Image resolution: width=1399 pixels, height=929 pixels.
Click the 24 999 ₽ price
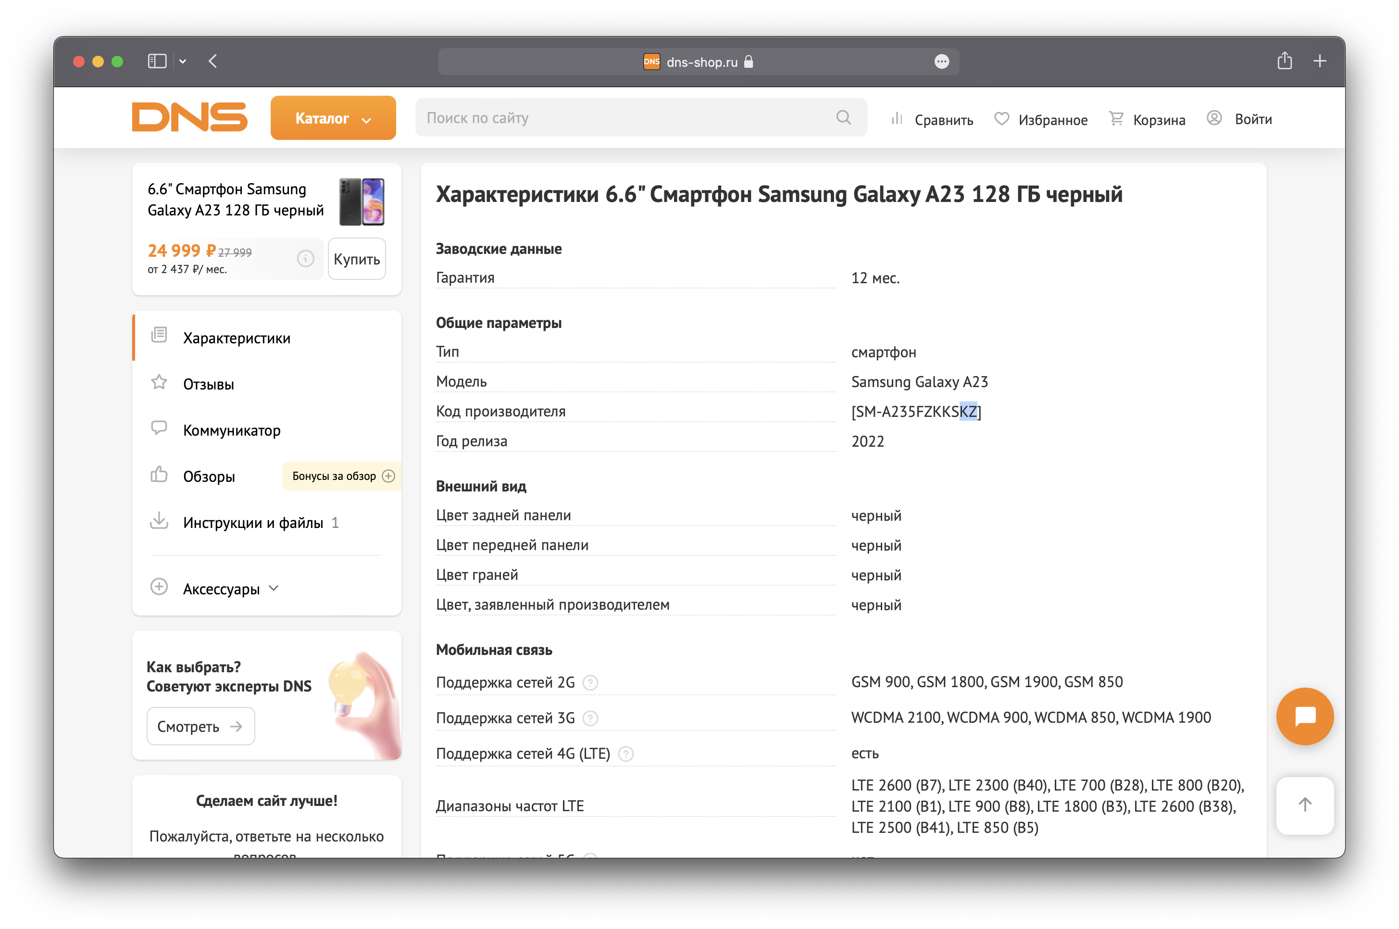(x=181, y=251)
